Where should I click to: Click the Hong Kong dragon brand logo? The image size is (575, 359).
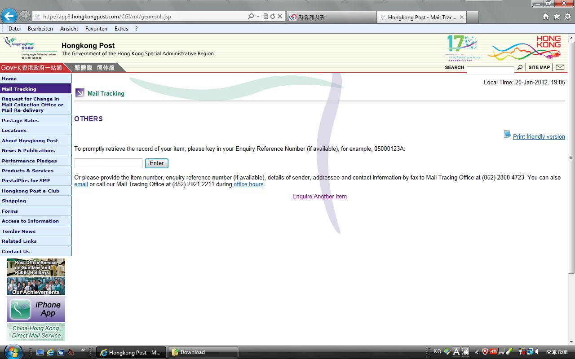(x=525, y=48)
